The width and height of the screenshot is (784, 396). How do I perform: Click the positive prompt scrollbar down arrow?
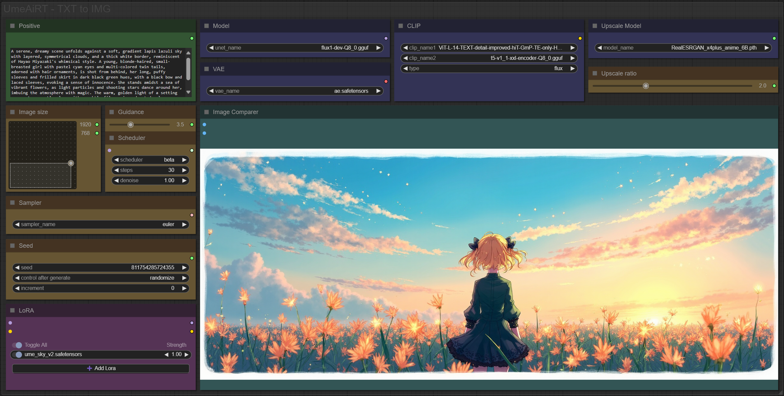tap(188, 92)
